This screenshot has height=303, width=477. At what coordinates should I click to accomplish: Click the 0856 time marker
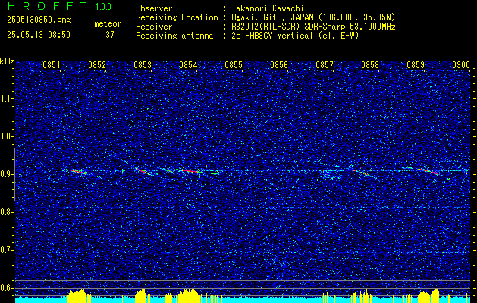pos(279,65)
